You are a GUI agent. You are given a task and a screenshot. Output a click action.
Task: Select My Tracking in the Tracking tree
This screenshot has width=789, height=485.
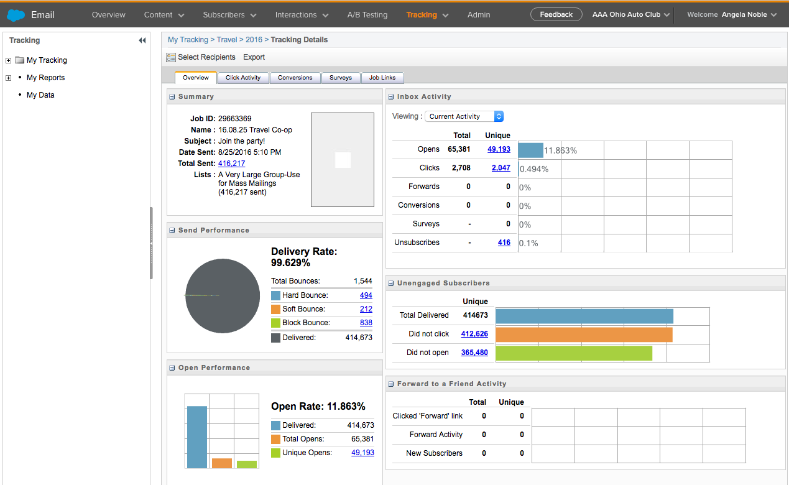[47, 60]
